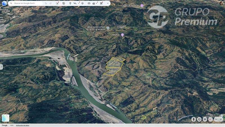Click the search magnifier icon

11,3
